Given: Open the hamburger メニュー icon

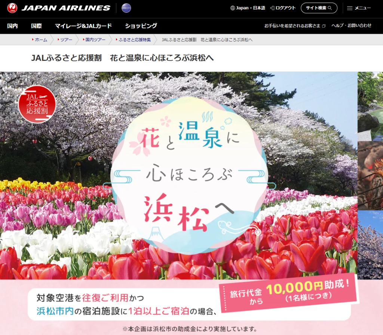Looking at the screenshot, I should pyautogui.click(x=350, y=8).
